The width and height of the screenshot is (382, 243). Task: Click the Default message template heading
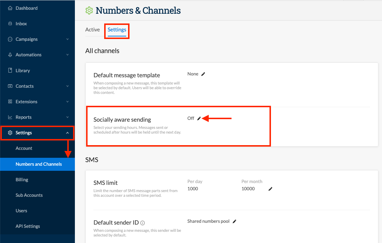tap(127, 75)
